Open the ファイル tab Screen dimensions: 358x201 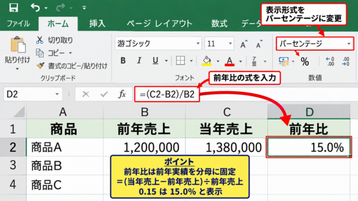pyautogui.click(x=18, y=23)
